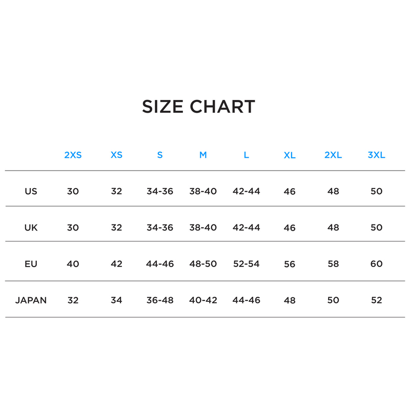Click the US row label
The width and height of the screenshot is (410, 410).
[x=31, y=191]
